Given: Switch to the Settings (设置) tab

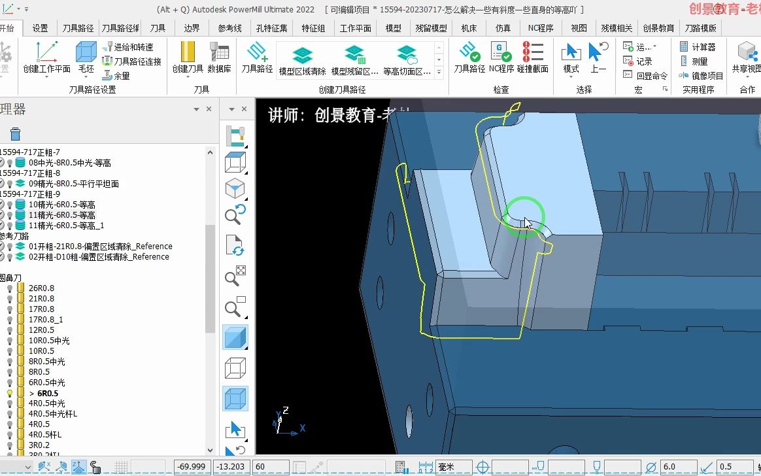Looking at the screenshot, I should [41, 28].
